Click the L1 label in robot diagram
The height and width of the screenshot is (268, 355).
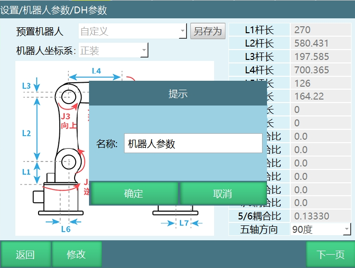26,172
